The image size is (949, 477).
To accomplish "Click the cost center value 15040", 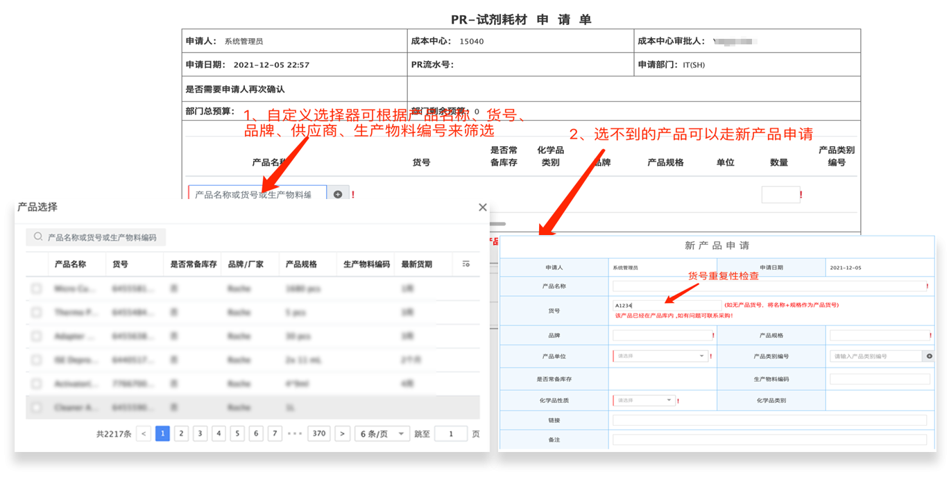I will (472, 42).
